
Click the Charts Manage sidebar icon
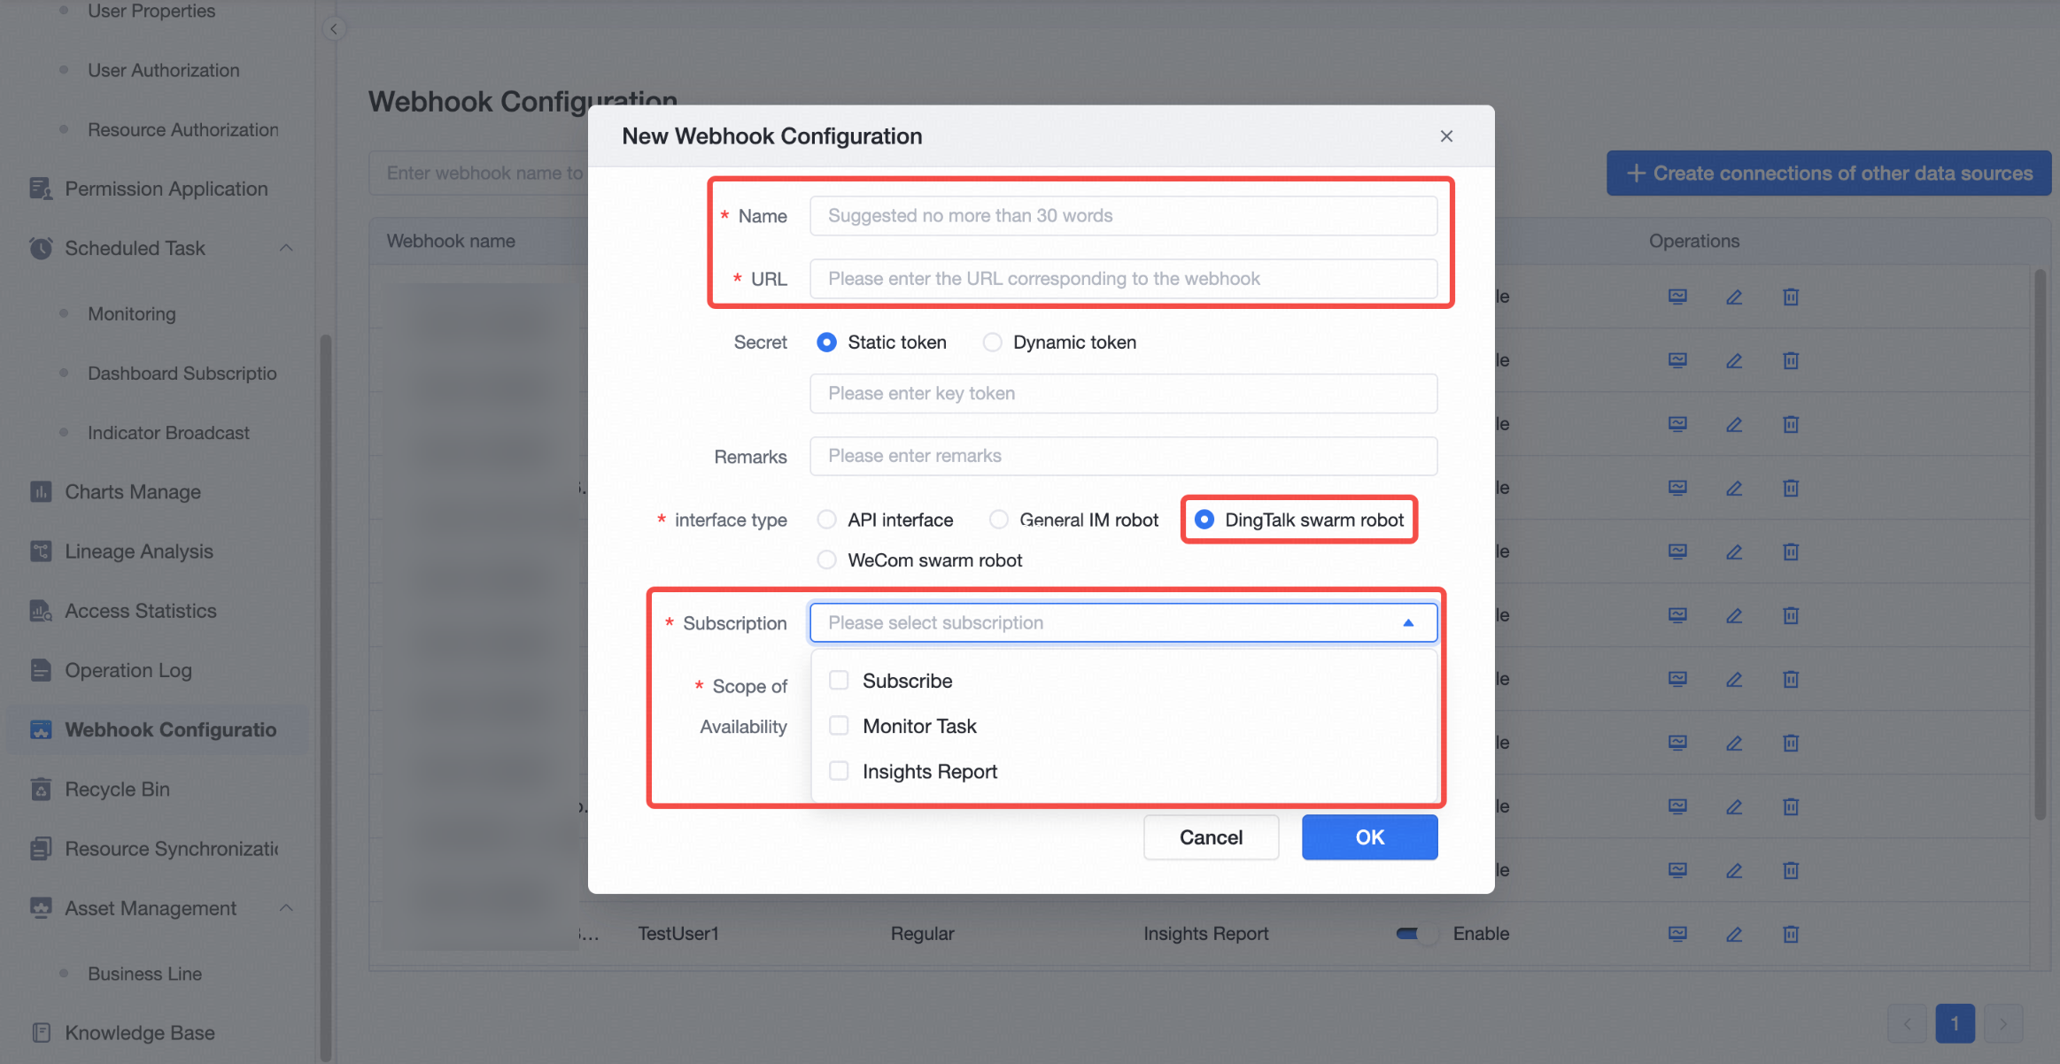pyautogui.click(x=41, y=491)
